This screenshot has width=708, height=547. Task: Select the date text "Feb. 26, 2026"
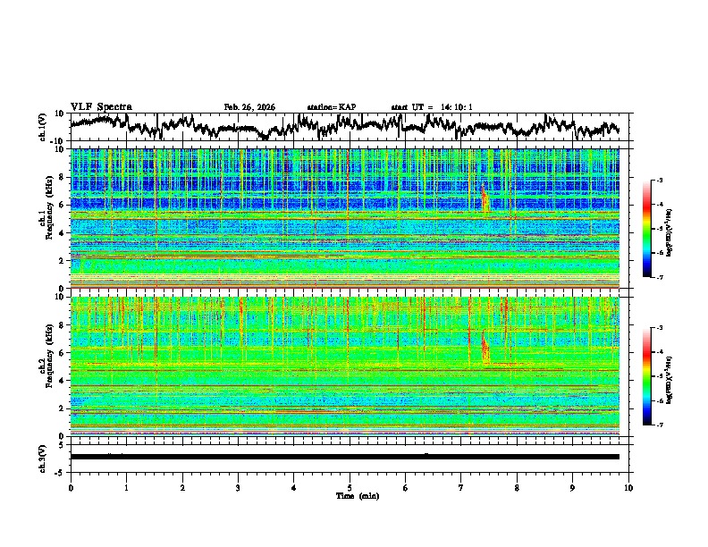pyautogui.click(x=249, y=107)
